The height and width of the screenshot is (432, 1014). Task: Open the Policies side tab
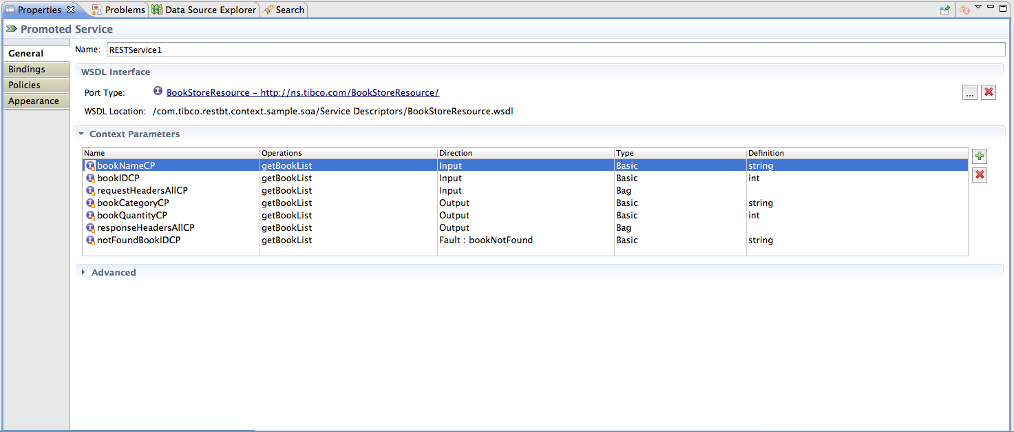click(x=25, y=85)
